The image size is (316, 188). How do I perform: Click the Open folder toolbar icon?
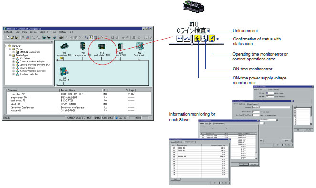(12, 37)
